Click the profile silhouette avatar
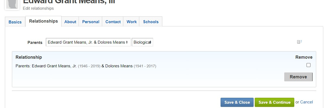The image size is (336, 108). point(12,4)
